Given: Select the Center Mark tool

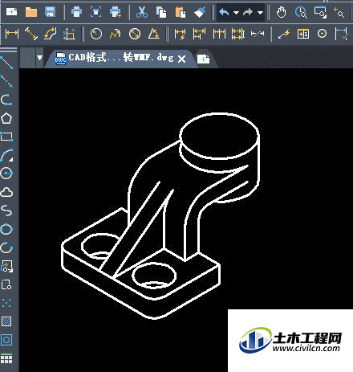Looking at the screenshot, I should tap(322, 34).
